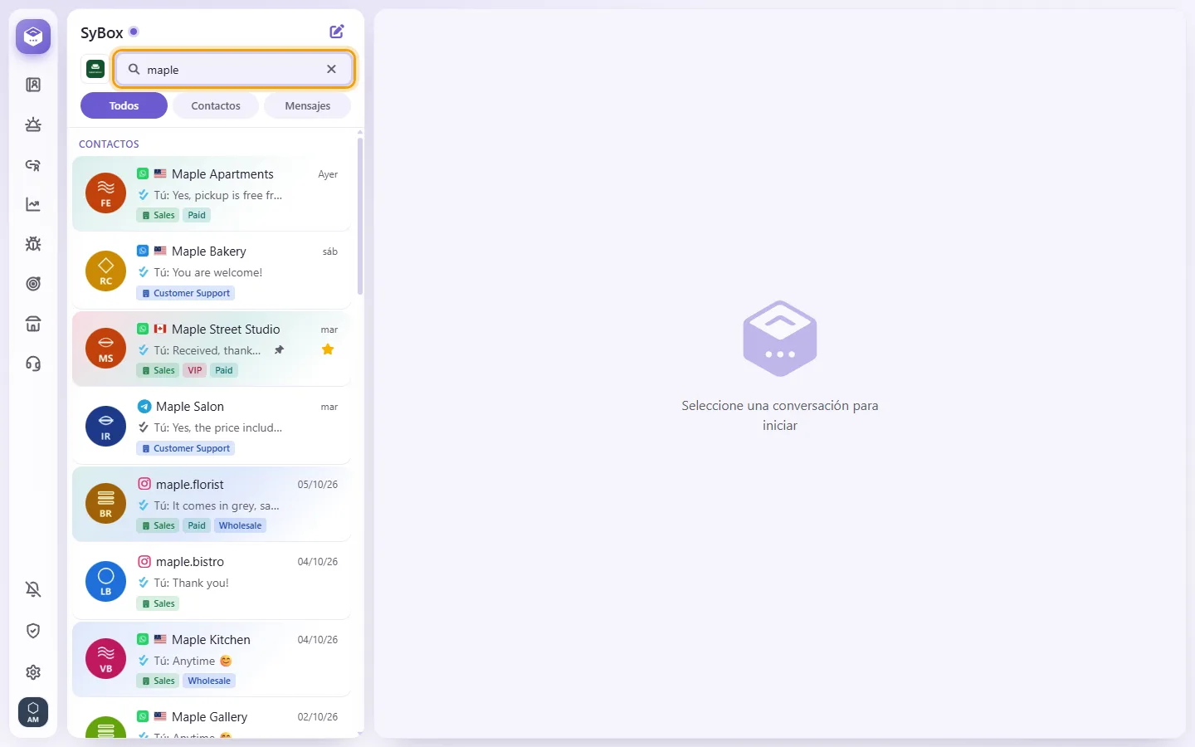The width and height of the screenshot is (1195, 747).
Task: Click into the maple search field
Action: coord(235,69)
